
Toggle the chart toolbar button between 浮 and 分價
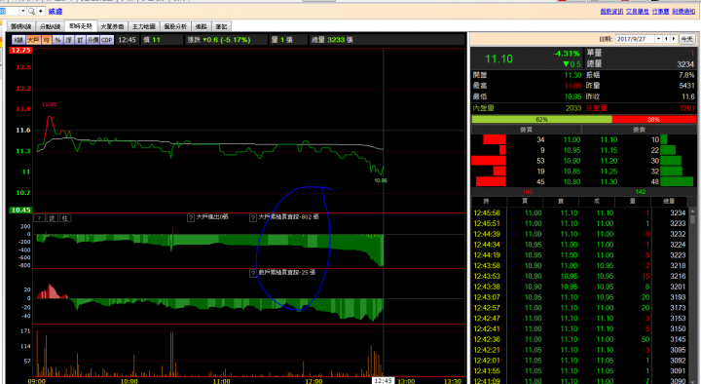[80, 40]
